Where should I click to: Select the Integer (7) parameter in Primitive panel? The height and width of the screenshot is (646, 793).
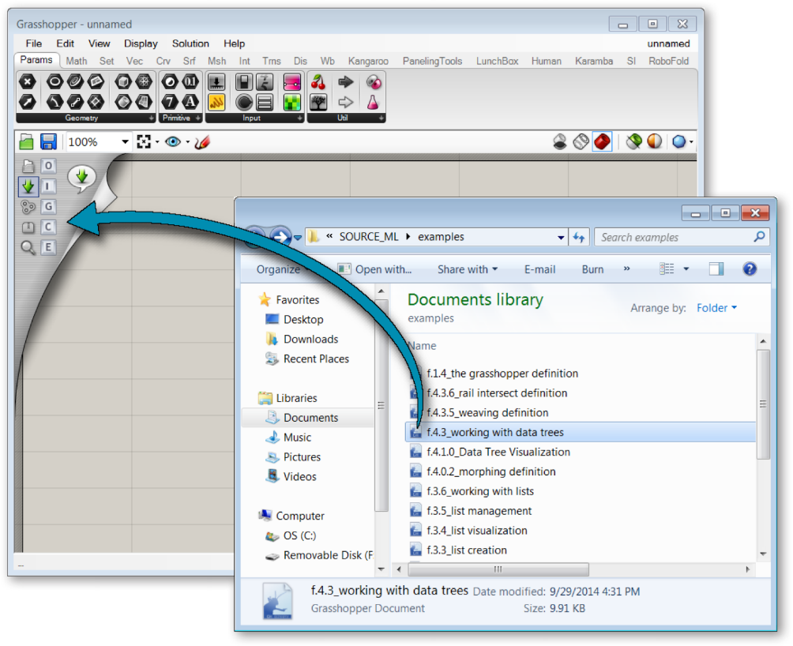pyautogui.click(x=170, y=102)
